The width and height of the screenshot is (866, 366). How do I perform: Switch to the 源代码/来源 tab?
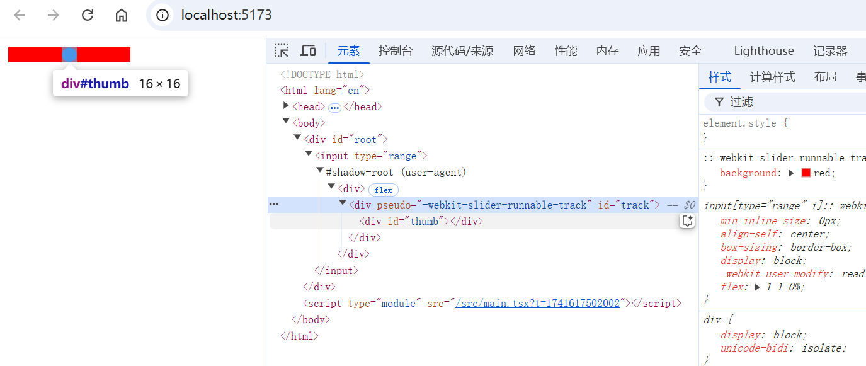tap(462, 51)
